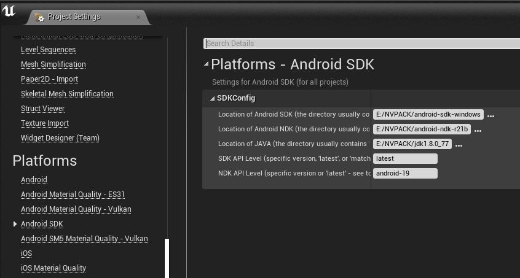This screenshot has height=278, width=520.
Task: Click the 'SDK API Level' label
Action: 294,158
